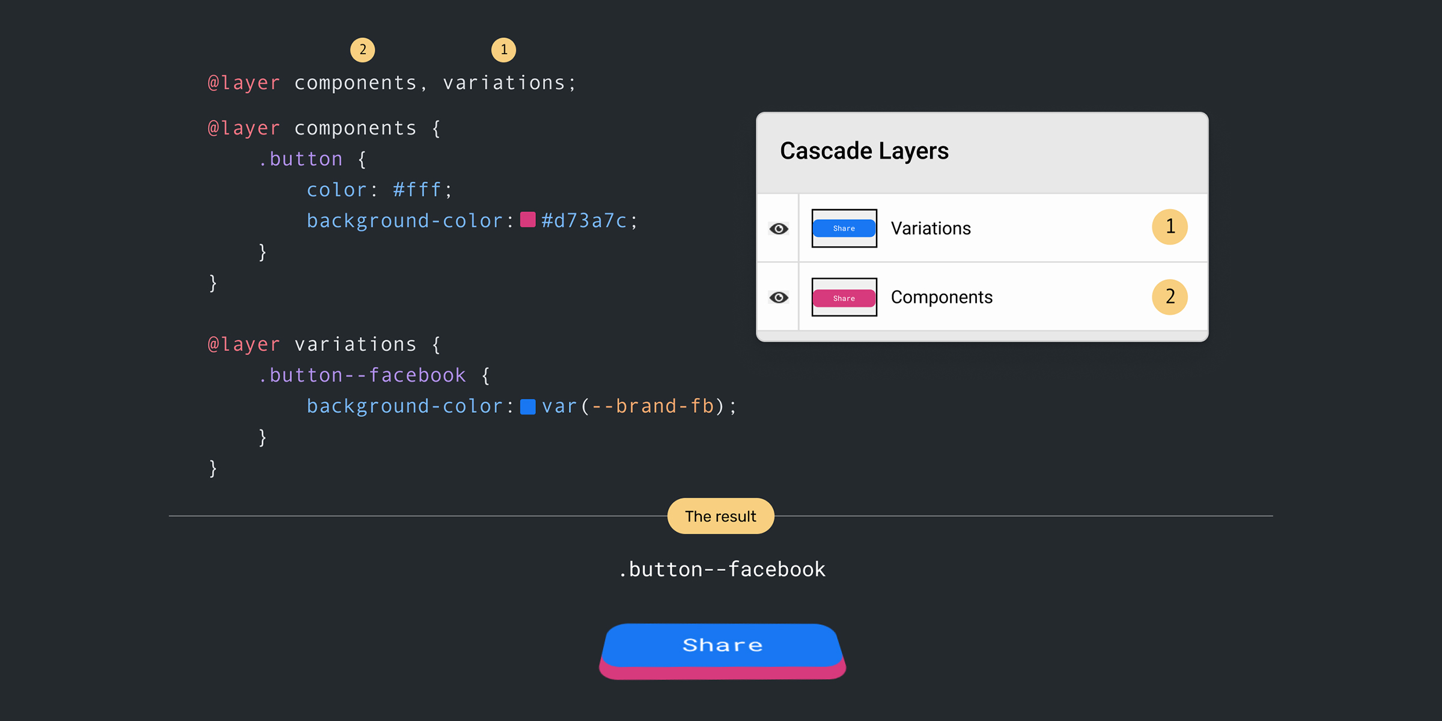The height and width of the screenshot is (721, 1442).
Task: Click the .button--facebook selector in code
Action: tap(362, 376)
